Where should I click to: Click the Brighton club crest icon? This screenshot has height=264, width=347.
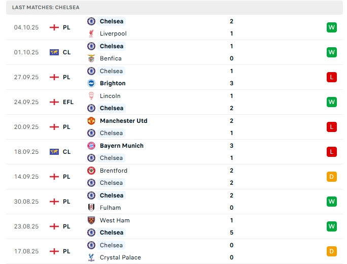click(91, 83)
